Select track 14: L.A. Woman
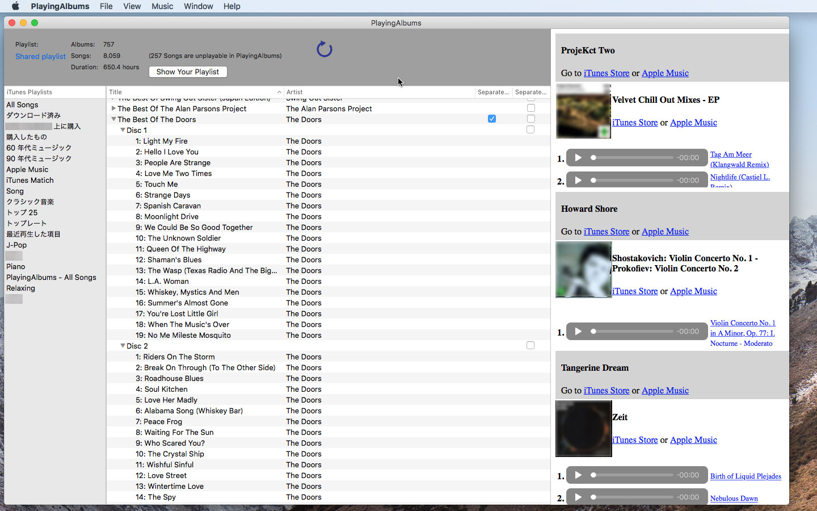This screenshot has width=817, height=511. [329, 281]
